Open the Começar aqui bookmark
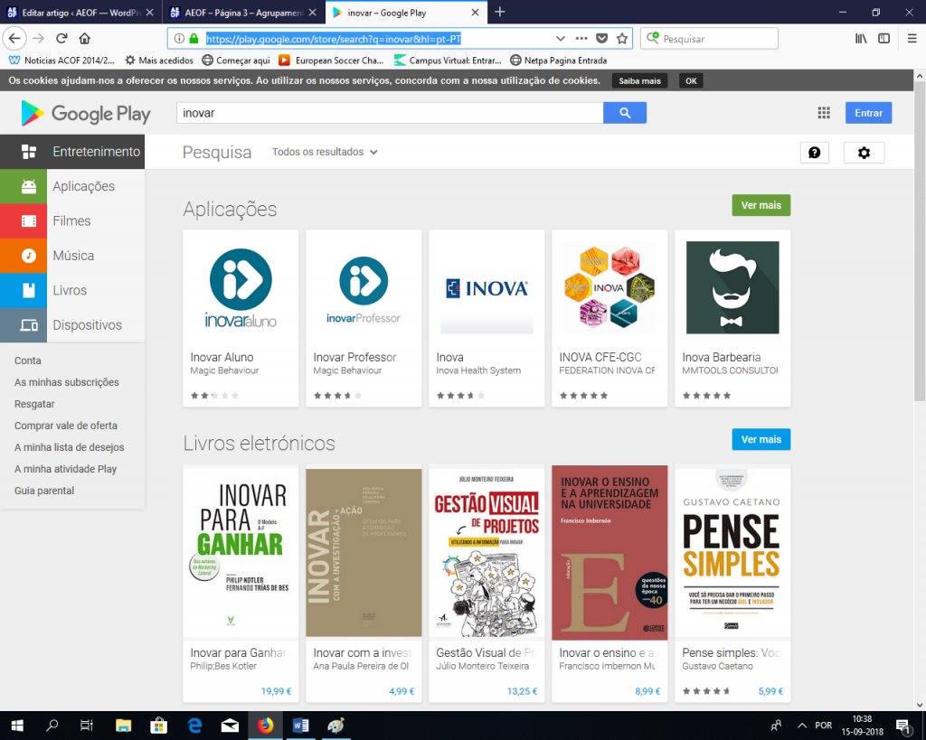Image resolution: width=926 pixels, height=740 pixels. point(236,61)
